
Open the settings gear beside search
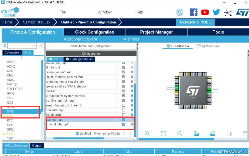click(x=41, y=46)
